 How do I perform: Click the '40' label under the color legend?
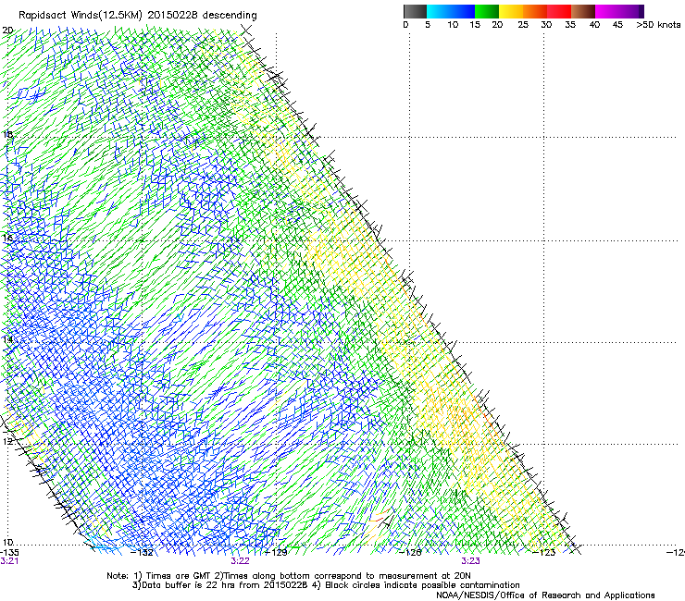click(594, 25)
